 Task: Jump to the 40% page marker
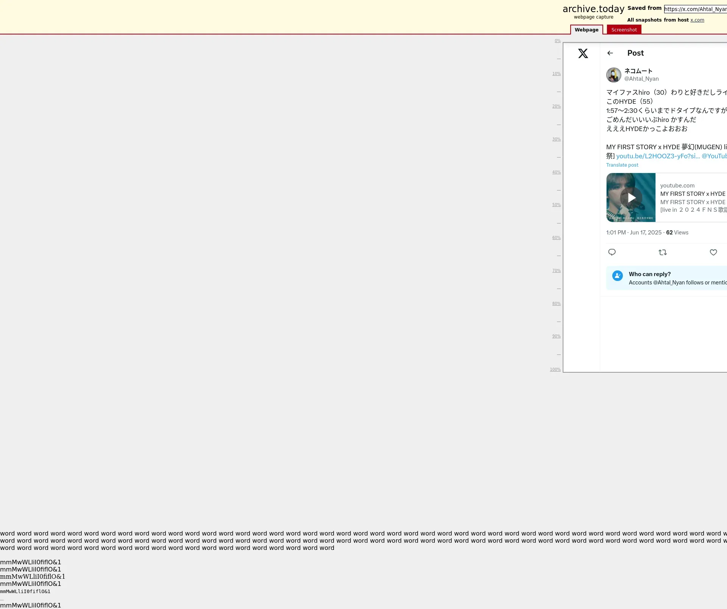[x=556, y=172]
